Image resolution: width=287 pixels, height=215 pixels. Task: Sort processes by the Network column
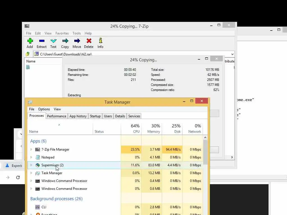click(193, 128)
